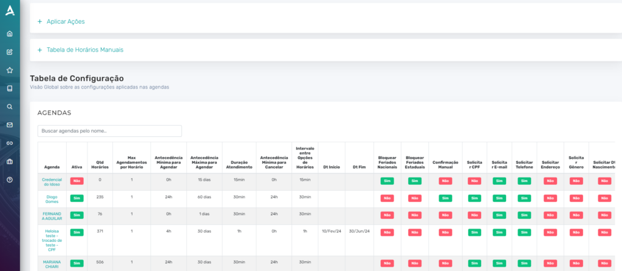Click the app logo at top left
Image resolution: width=622 pixels, height=271 pixels.
click(x=10, y=11)
